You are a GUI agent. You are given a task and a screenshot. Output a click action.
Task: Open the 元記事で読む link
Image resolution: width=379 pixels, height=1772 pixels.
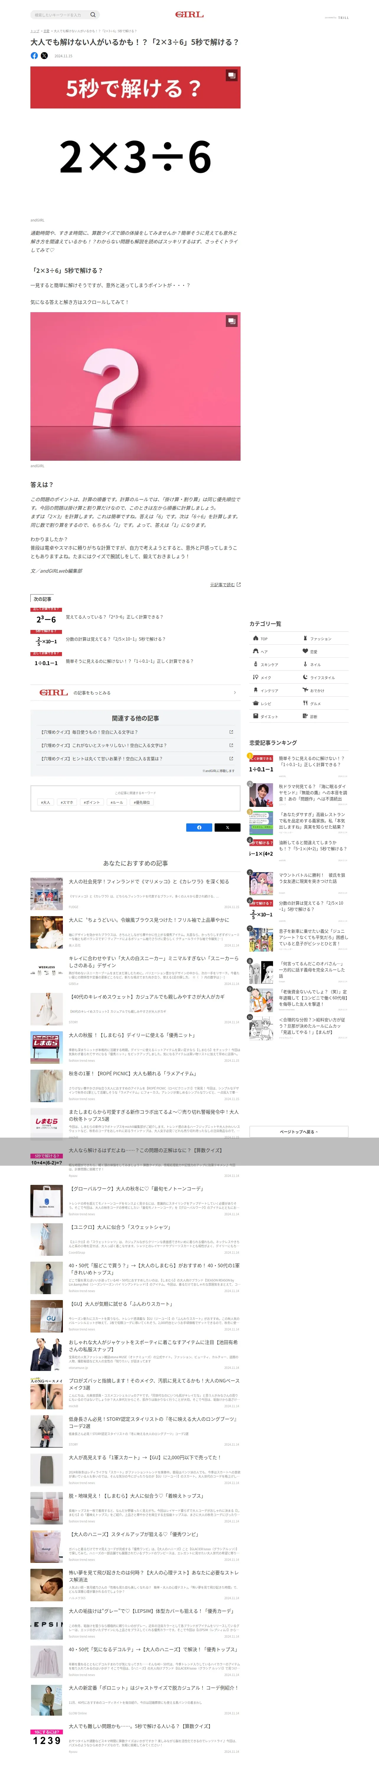click(x=225, y=585)
